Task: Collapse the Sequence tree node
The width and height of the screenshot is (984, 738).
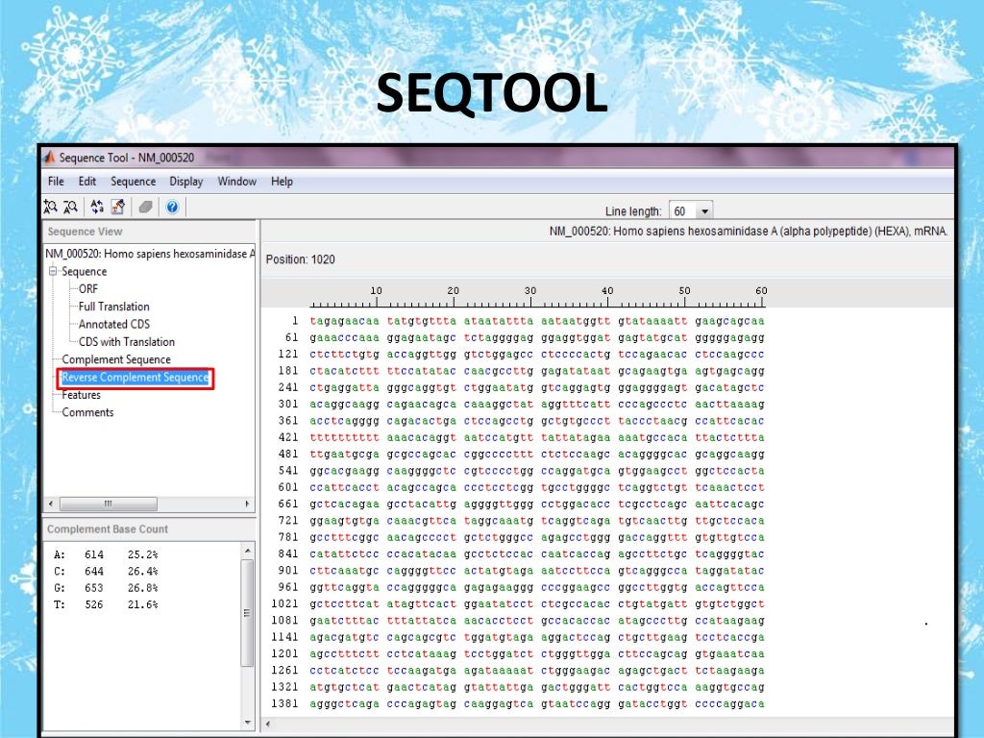Action: click(x=55, y=272)
